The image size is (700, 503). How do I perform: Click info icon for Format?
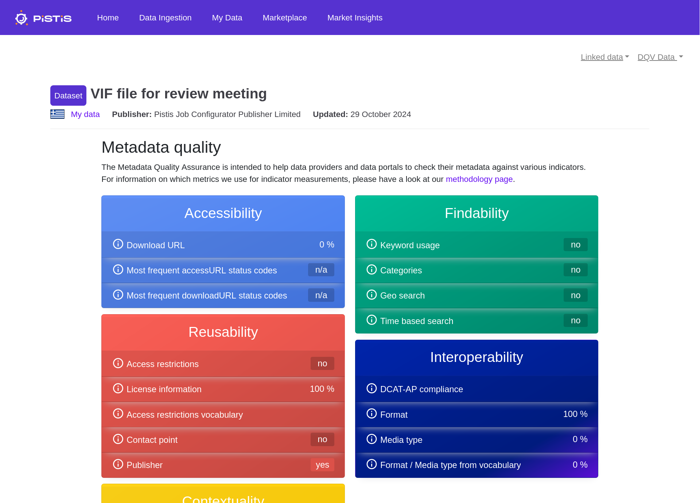(x=372, y=413)
